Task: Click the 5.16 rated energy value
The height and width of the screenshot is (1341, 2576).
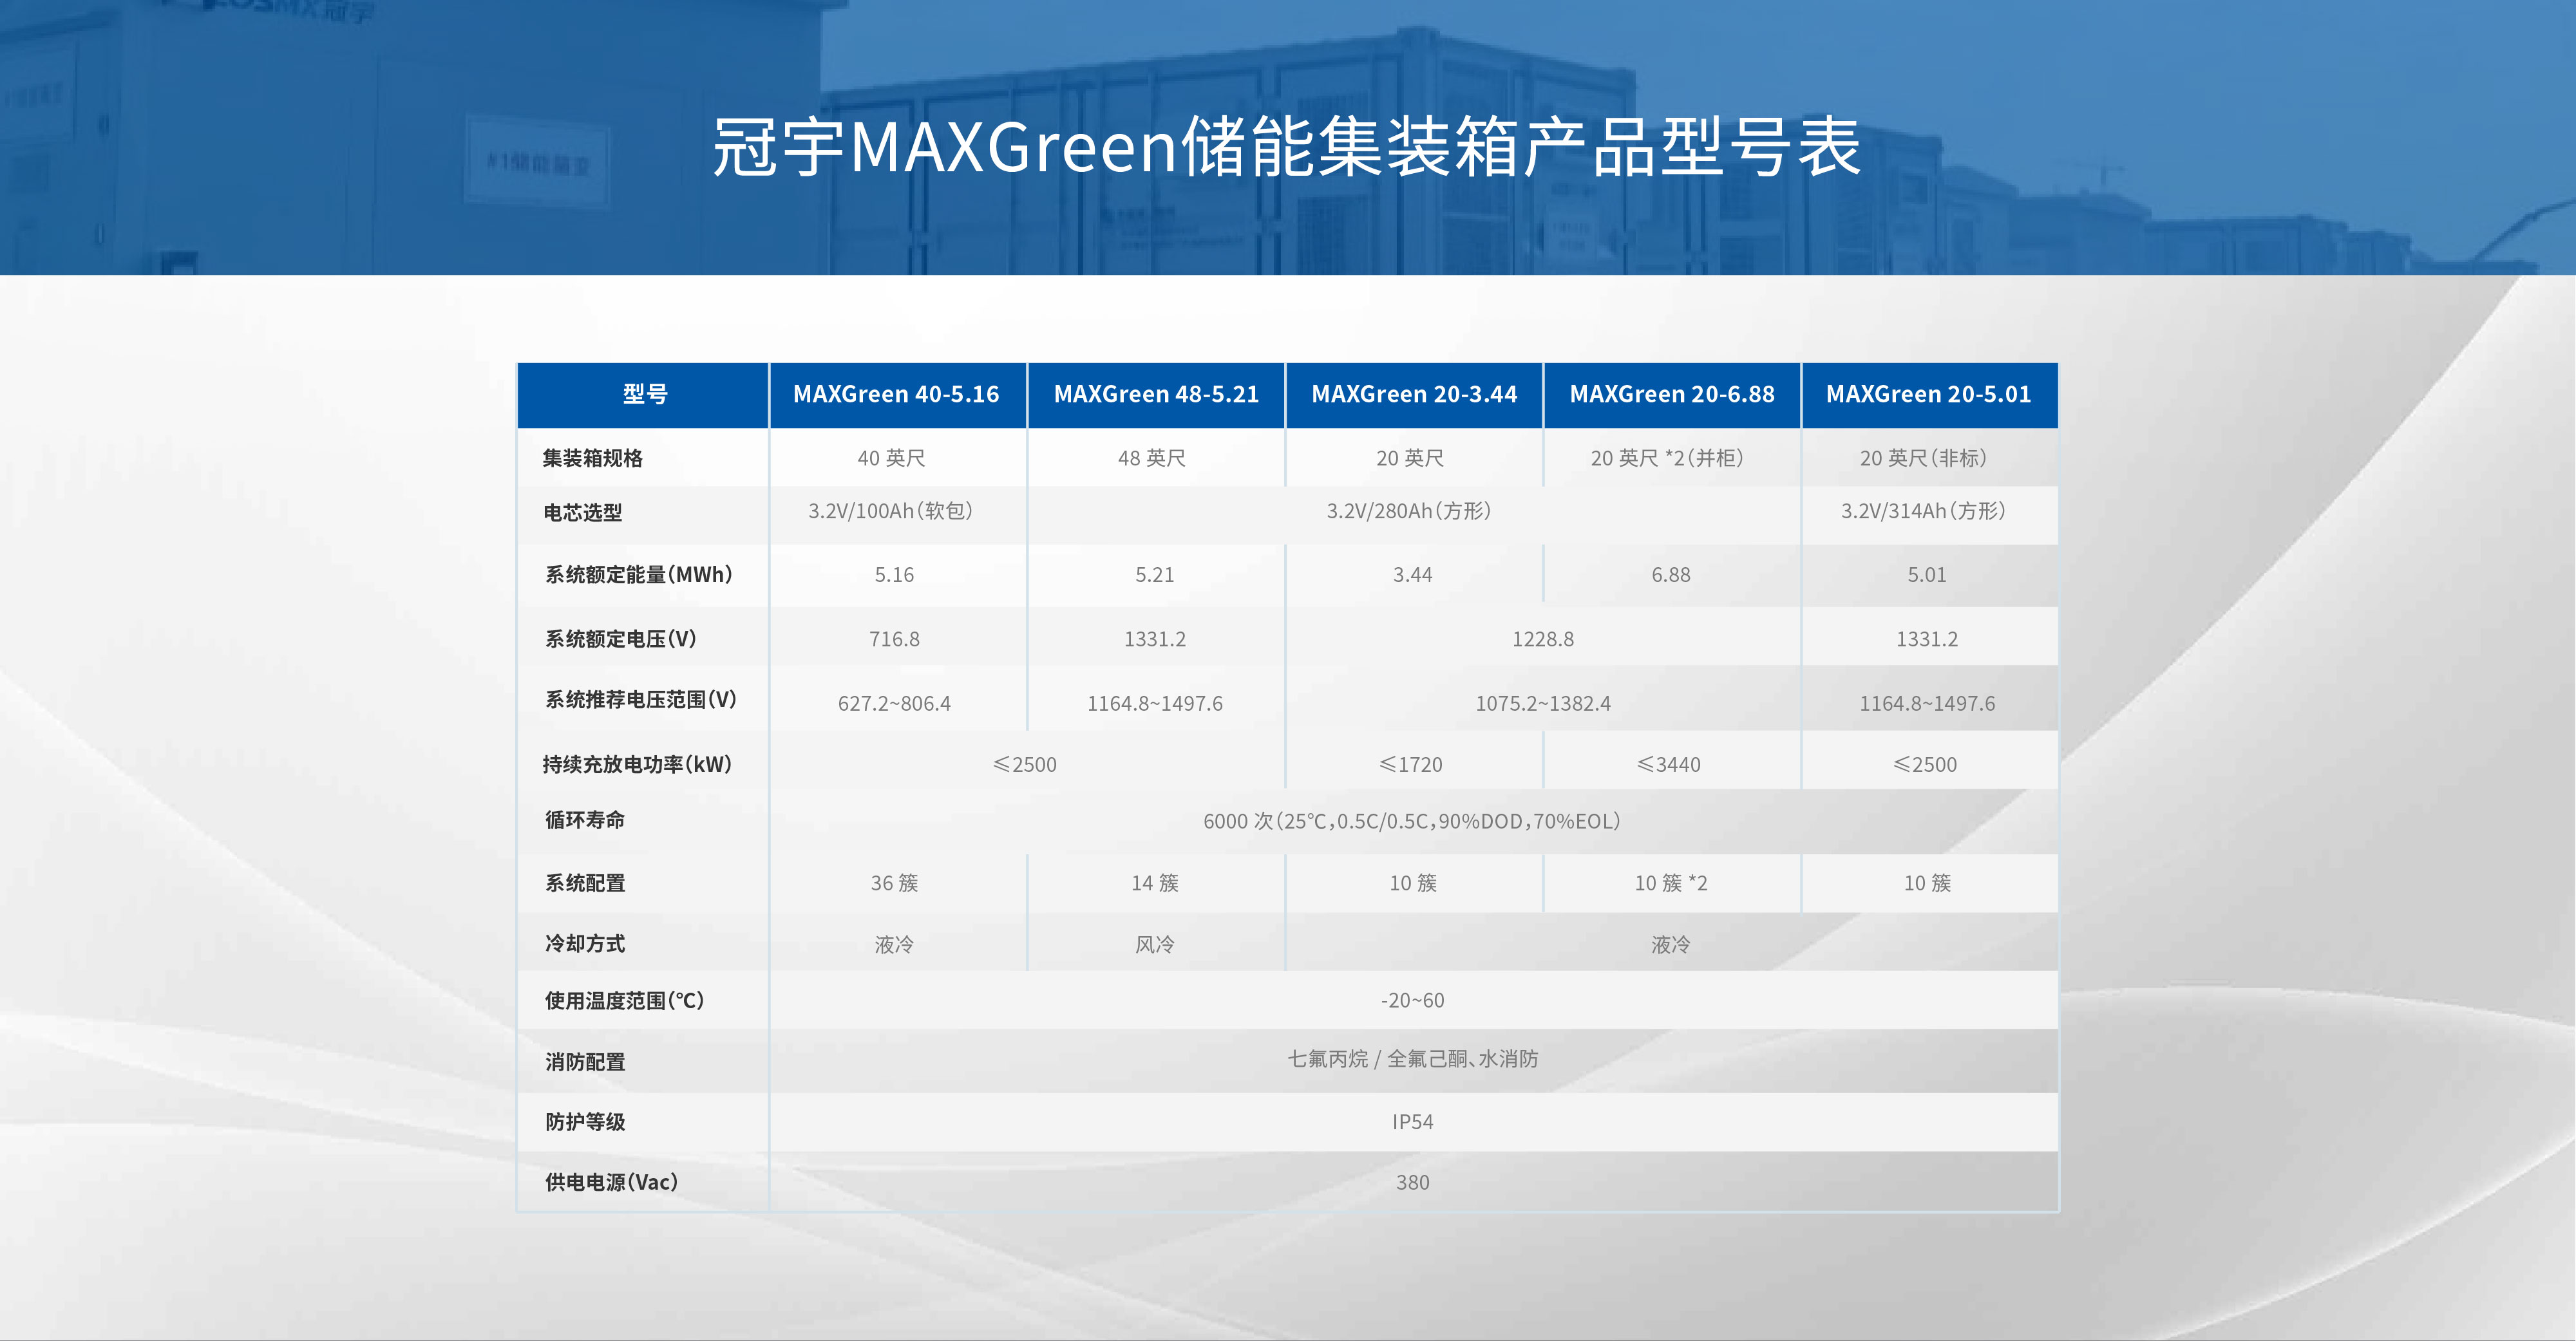Action: (894, 575)
